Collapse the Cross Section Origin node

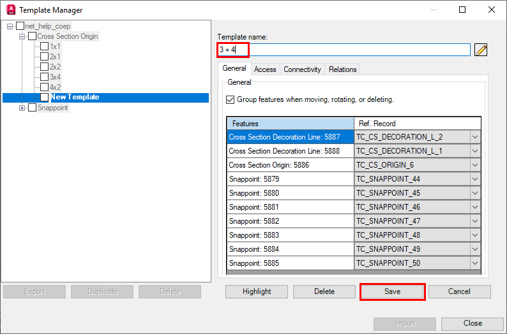tap(22, 36)
